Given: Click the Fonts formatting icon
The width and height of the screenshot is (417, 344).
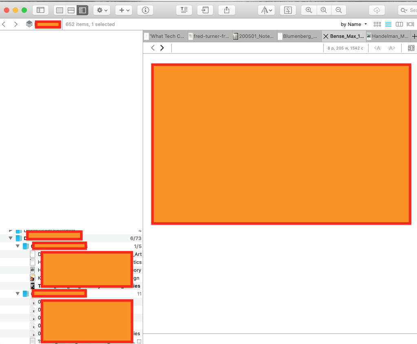Looking at the screenshot, I should pyautogui.click(x=265, y=10).
